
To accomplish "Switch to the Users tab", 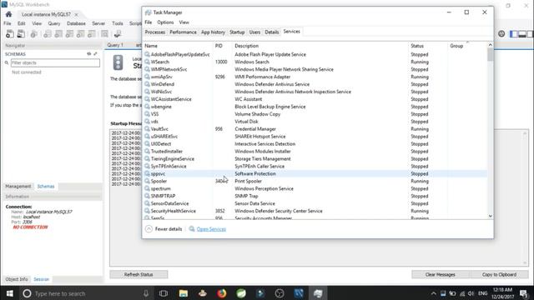I will pyautogui.click(x=254, y=32).
